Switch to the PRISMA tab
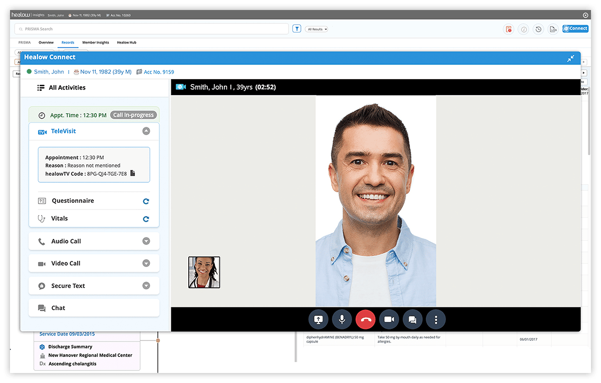Image resolution: width=601 pixels, height=383 pixels. (x=25, y=43)
